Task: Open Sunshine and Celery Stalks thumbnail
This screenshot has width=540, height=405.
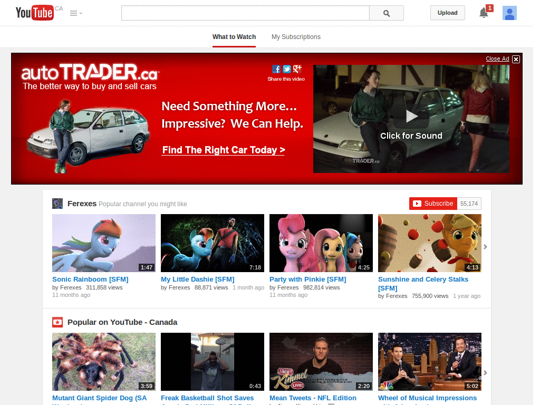Action: coord(429,243)
